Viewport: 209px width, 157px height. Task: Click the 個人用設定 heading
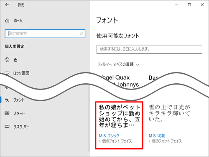click(x=15, y=47)
